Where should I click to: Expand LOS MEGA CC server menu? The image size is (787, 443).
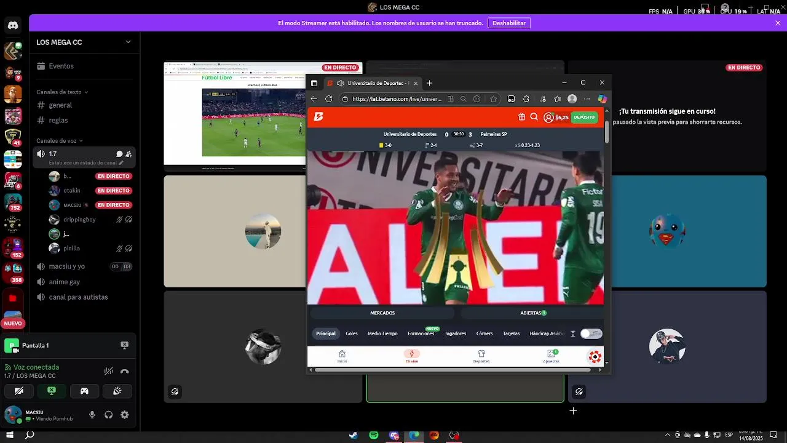click(x=128, y=42)
